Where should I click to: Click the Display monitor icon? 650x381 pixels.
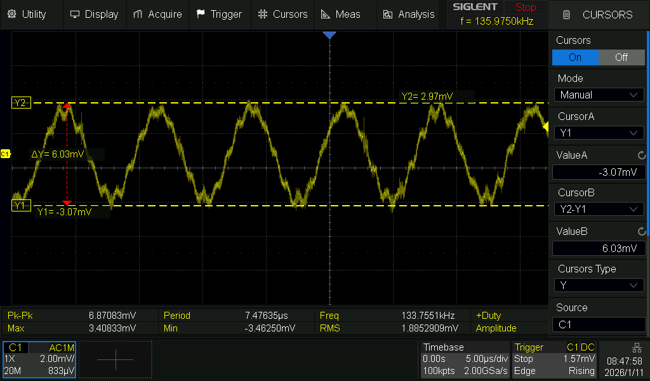pyautogui.click(x=75, y=15)
